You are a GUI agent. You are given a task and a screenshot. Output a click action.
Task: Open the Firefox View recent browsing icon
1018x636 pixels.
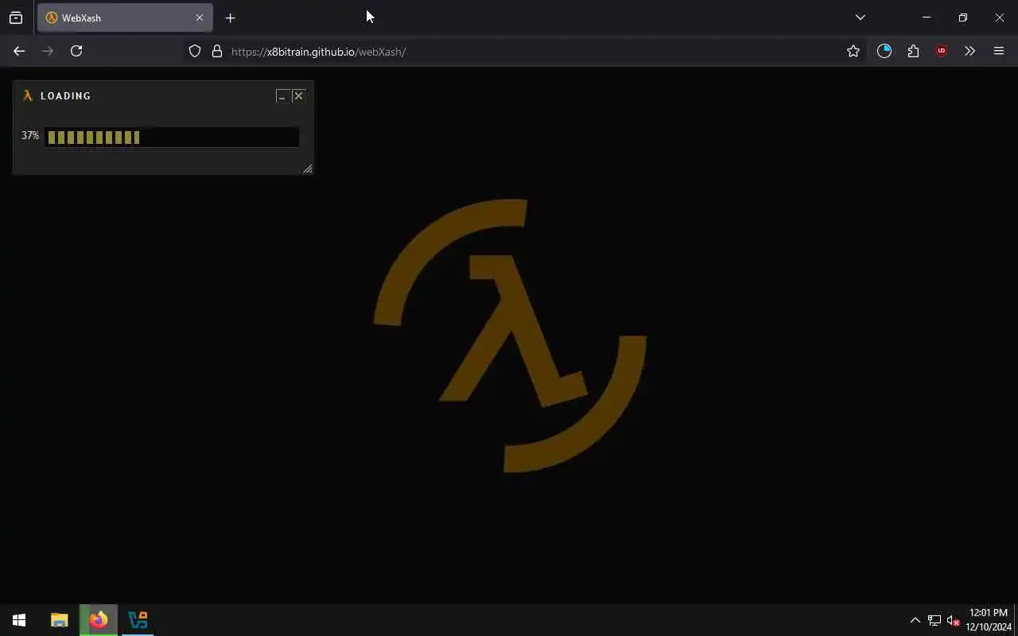(x=16, y=17)
